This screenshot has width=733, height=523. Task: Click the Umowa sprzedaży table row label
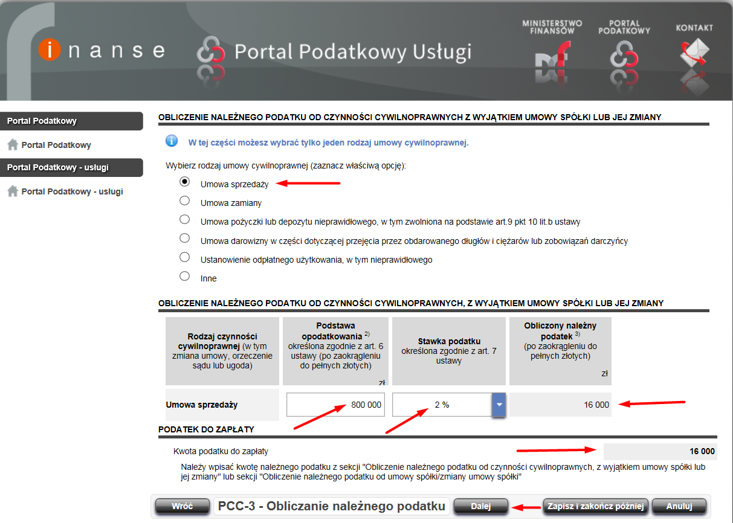tap(202, 405)
